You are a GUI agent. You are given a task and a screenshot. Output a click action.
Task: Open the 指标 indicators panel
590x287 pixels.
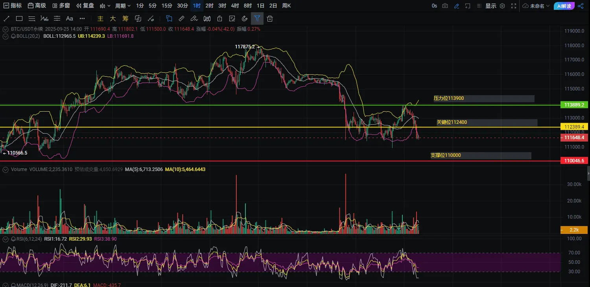pyautogui.click(x=12, y=6)
